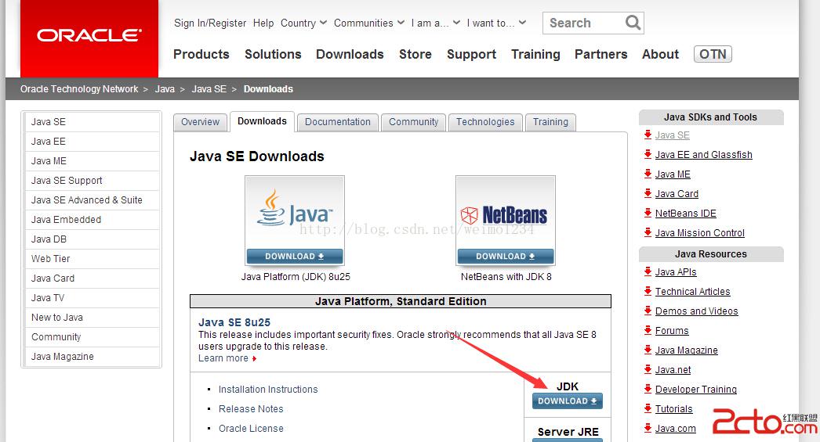Click the JDK Download button
The image size is (820, 442).
tap(568, 401)
